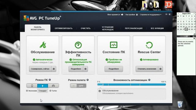This screenshot has height=110, width=196.
Task: Select August 28 in calendar gadget
Action: click(186, 29)
